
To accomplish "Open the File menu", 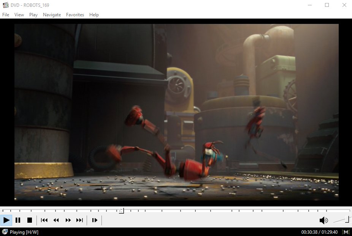I will click(6, 15).
